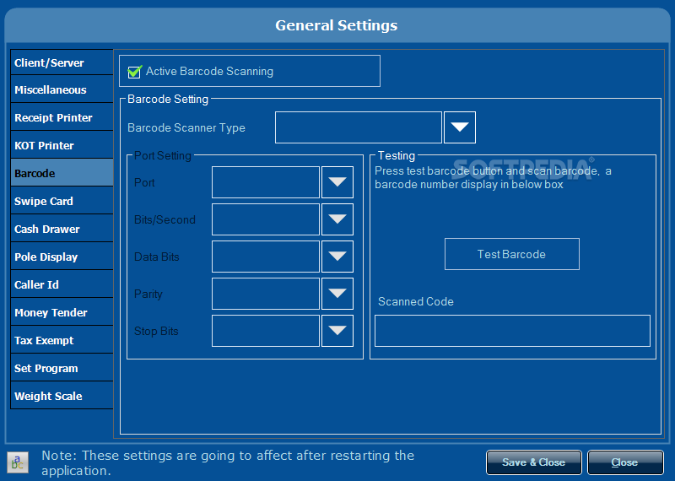
Task: Open Pole Display settings tab
Action: (62, 257)
